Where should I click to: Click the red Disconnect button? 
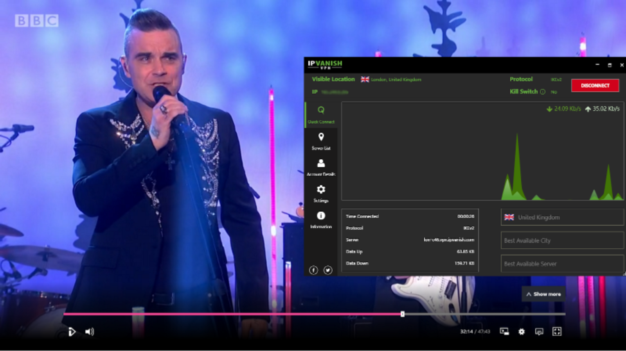point(595,86)
